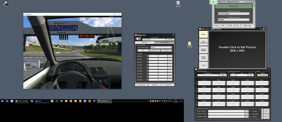Image resolution: width=282 pixels, height=122 pixels.
Task: Click the X mark beside GameVibe9
Action: click(147, 80)
